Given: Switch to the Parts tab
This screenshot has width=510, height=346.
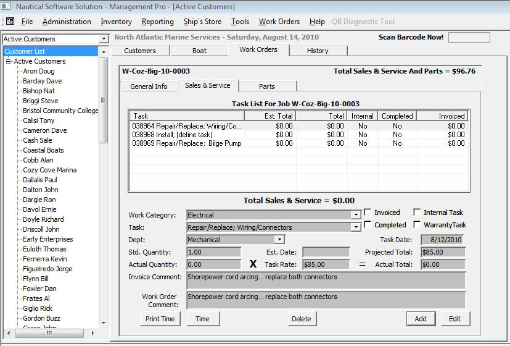Looking at the screenshot, I should coord(266,86).
